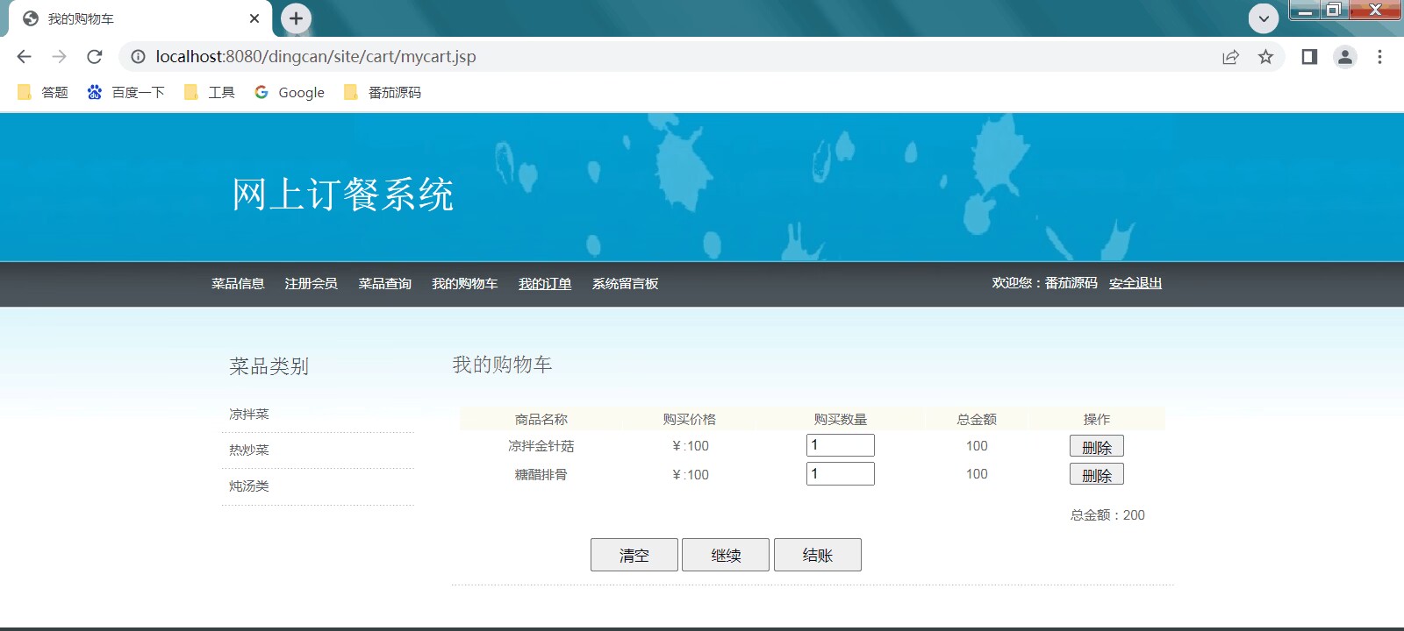Open 注册会员 navigation item

tap(312, 284)
